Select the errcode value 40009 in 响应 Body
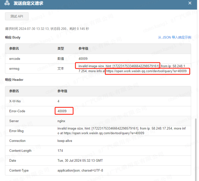The image size is (199, 181). tap(83, 59)
